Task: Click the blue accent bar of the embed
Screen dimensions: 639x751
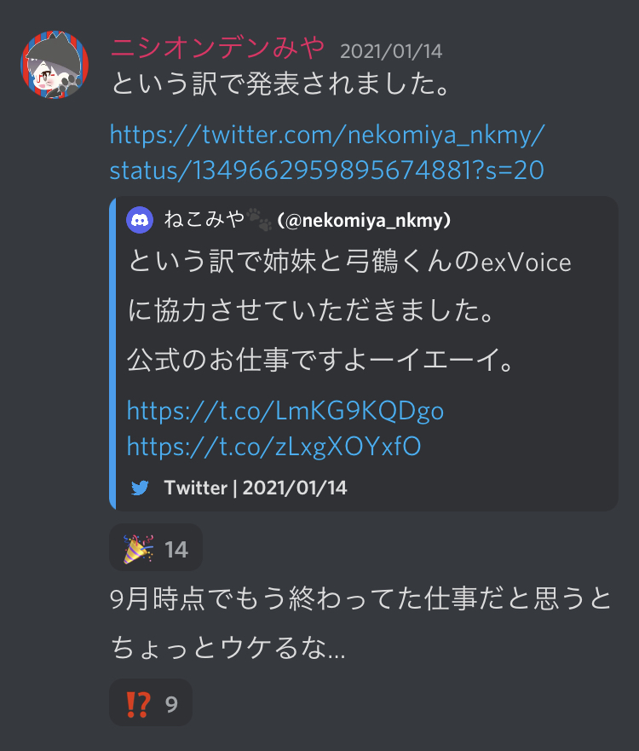Action: click(x=112, y=354)
